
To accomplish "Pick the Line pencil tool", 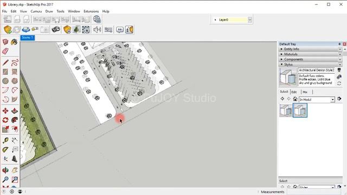I will 5,63.
